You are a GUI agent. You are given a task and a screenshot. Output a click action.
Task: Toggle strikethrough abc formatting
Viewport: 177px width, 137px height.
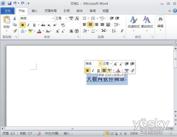[x=43, y=25]
